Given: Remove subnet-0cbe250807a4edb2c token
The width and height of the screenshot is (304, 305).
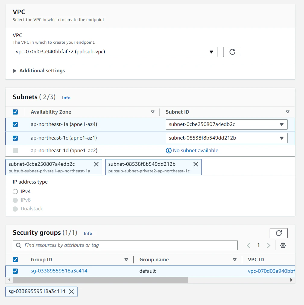Looking at the screenshot, I should point(96,164).
